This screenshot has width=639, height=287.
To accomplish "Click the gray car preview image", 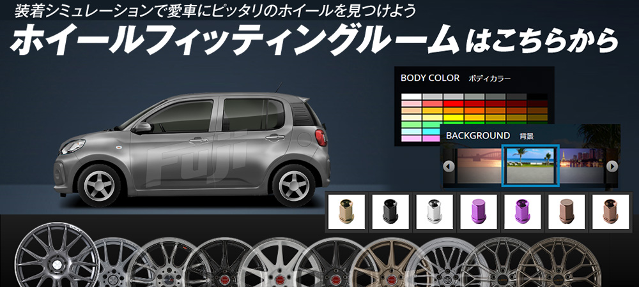I will pyautogui.click(x=192, y=146).
